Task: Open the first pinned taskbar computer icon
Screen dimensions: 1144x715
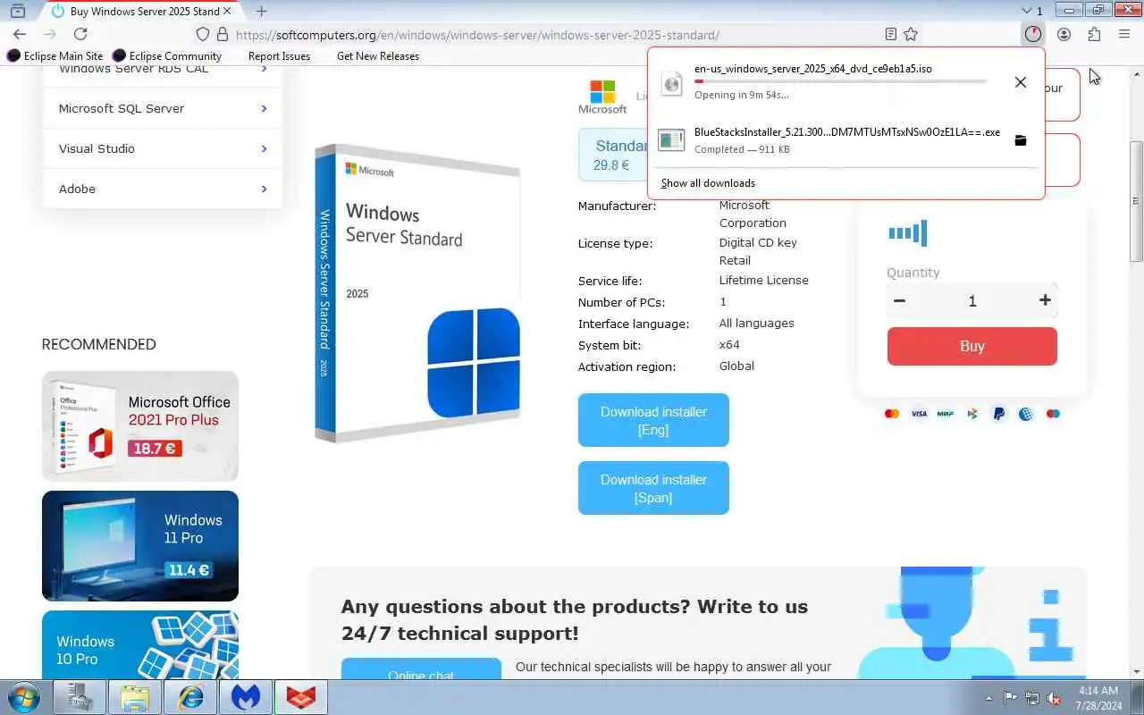Action: click(x=80, y=697)
